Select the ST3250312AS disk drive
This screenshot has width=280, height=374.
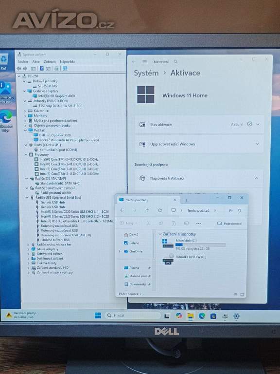point(48,86)
